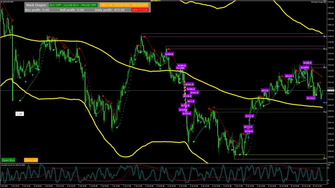Click the $200.0 profit label
This screenshot has height=188, width=335.
(181, 66)
